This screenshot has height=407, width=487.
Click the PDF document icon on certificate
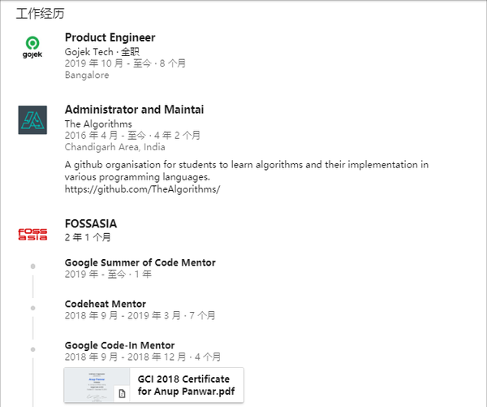pyautogui.click(x=122, y=394)
